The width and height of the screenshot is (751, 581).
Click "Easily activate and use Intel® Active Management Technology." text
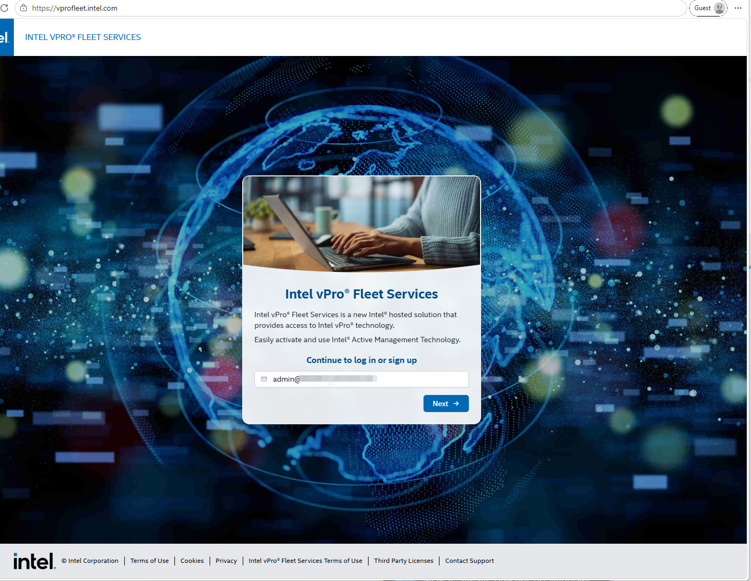coord(357,340)
